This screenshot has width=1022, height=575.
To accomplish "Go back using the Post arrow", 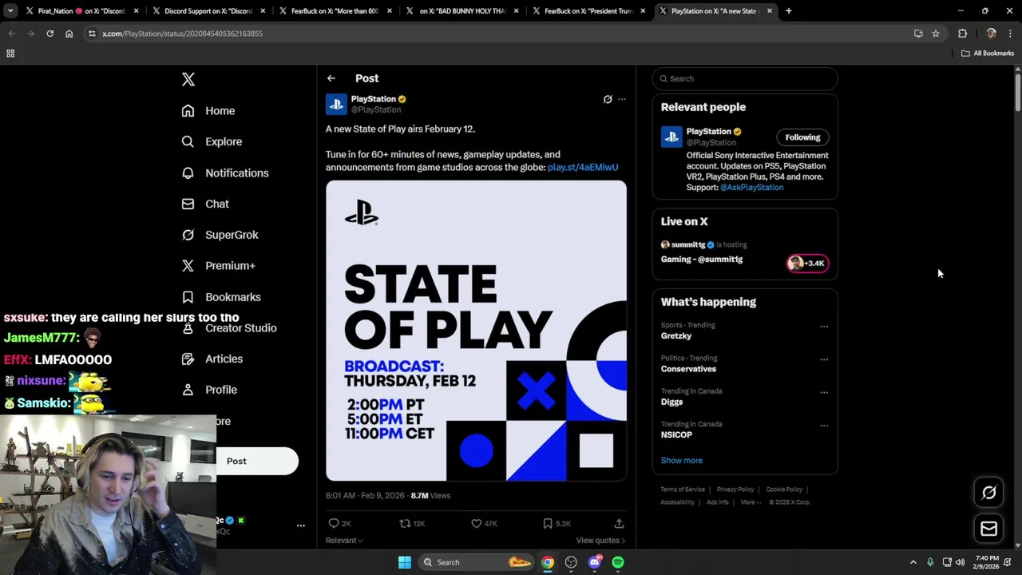I will tap(331, 78).
